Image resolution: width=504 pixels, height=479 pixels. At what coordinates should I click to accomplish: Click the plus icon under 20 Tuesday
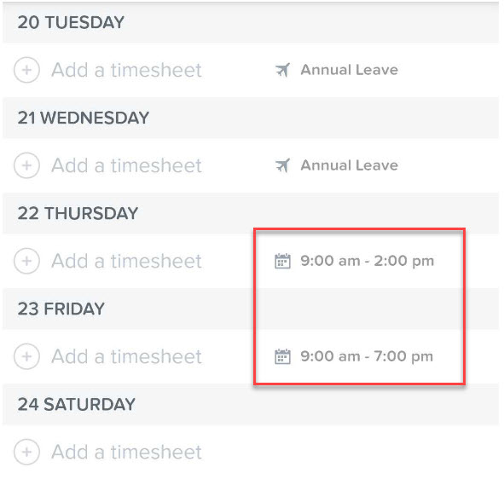(26, 70)
